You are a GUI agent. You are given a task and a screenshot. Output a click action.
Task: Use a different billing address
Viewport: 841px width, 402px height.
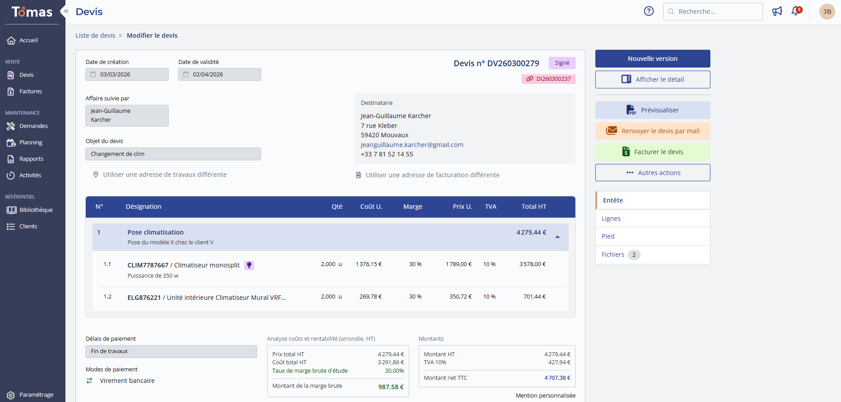[427, 175]
